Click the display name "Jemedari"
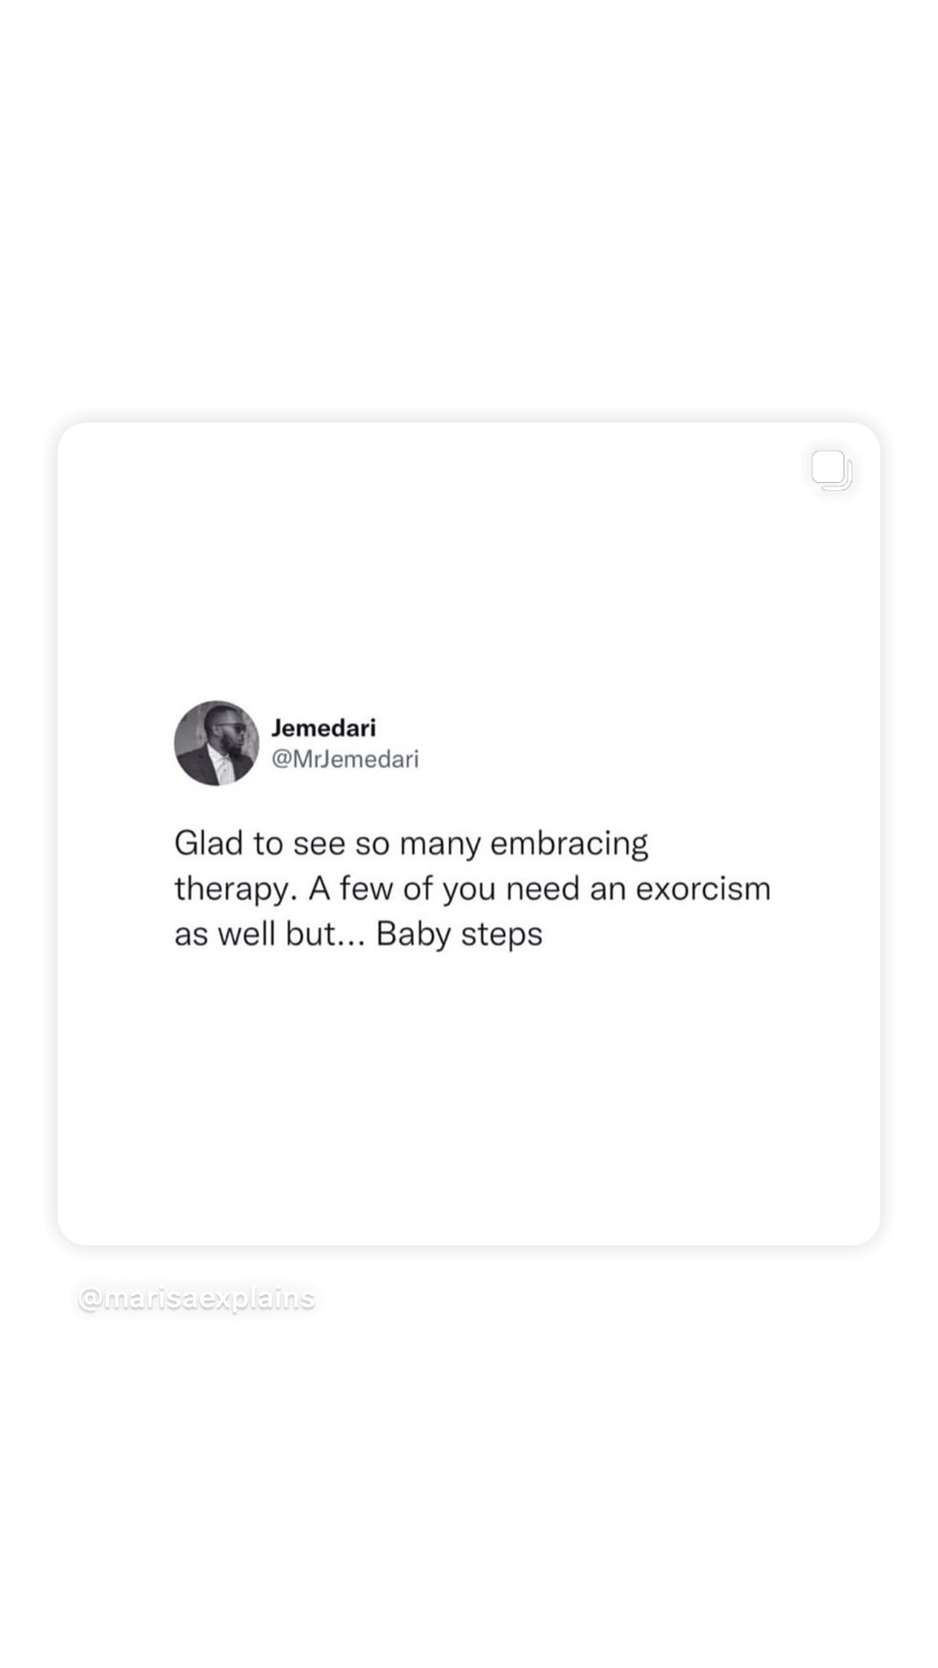Screen dimensions: 938x1668 click(324, 727)
